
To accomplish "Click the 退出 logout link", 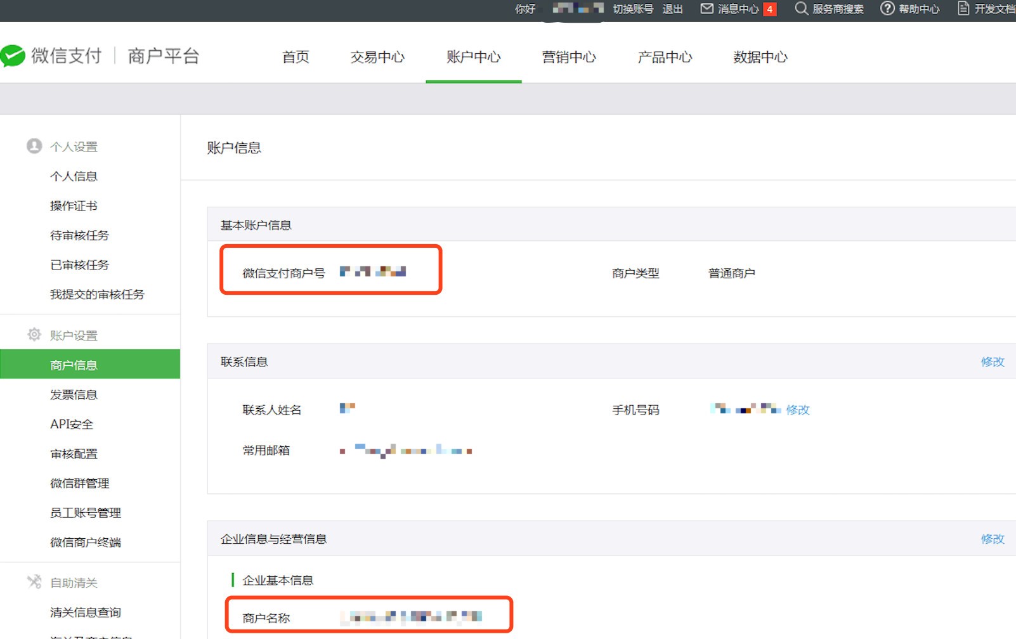I will [x=673, y=9].
